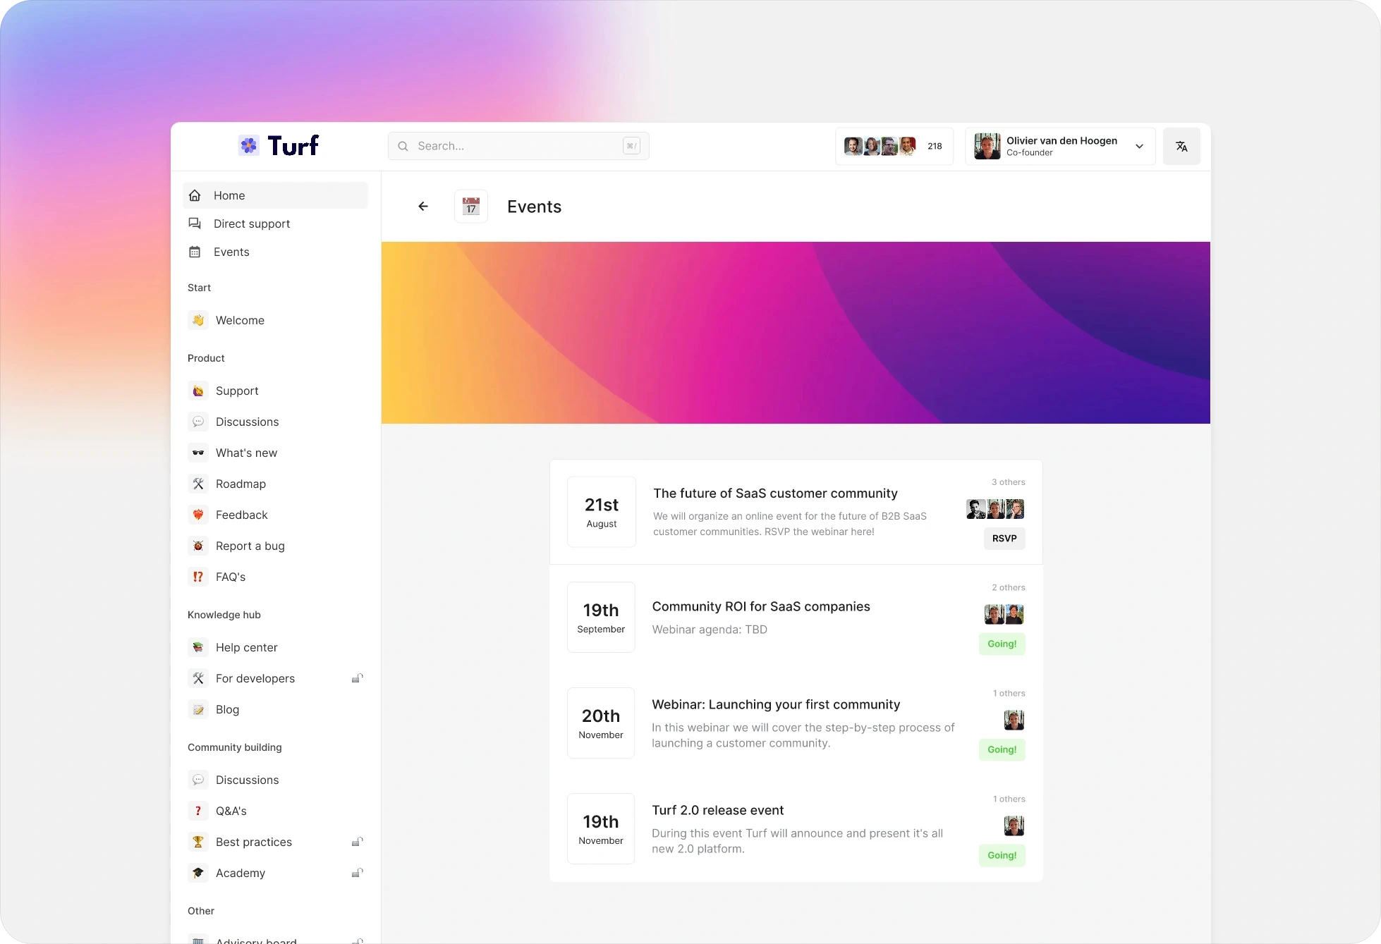The width and height of the screenshot is (1381, 944).
Task: Click the Turf flower logo
Action: tap(248, 145)
